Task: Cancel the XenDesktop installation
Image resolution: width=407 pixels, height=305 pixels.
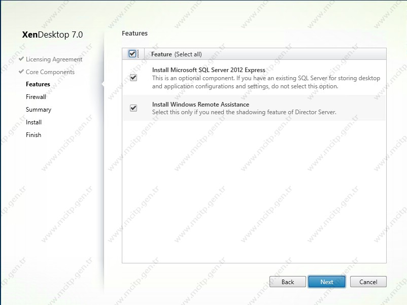Action: [368, 282]
